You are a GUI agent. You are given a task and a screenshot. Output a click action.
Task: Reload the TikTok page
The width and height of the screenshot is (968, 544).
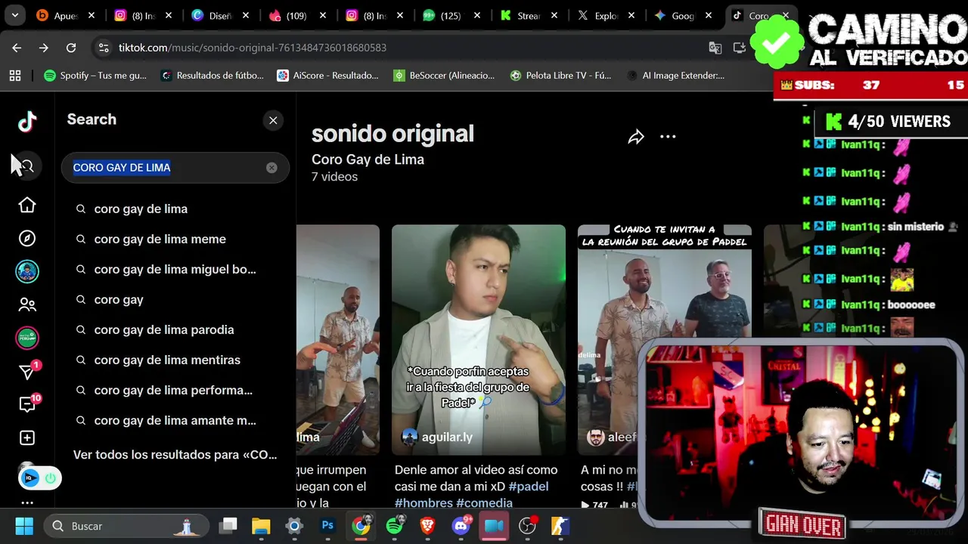(71, 48)
